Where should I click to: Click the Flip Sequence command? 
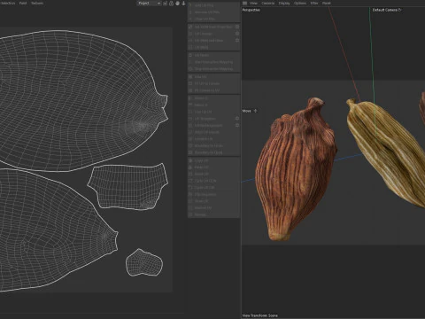click(213, 195)
